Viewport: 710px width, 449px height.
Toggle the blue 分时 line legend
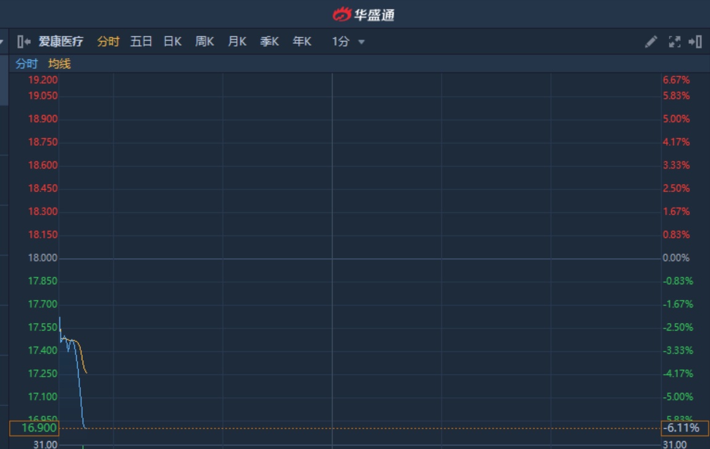click(27, 64)
